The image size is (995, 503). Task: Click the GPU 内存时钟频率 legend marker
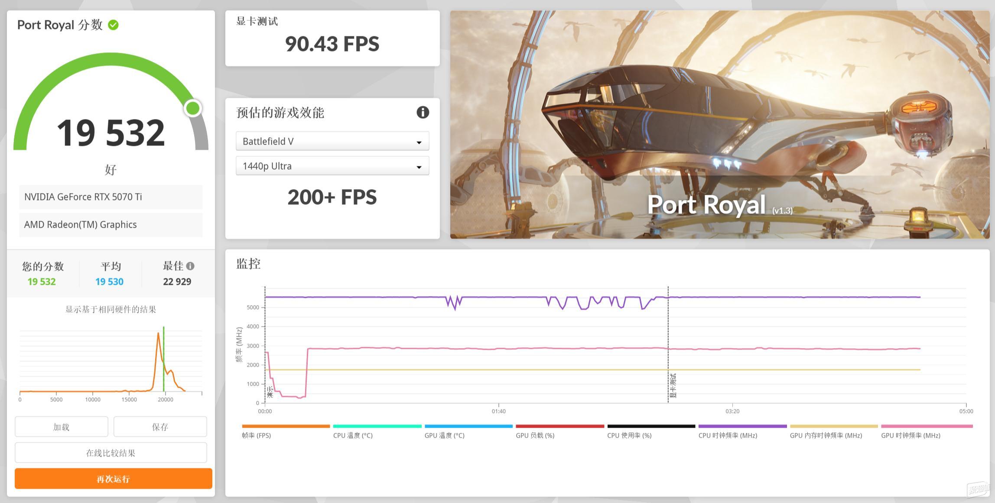[x=834, y=426]
